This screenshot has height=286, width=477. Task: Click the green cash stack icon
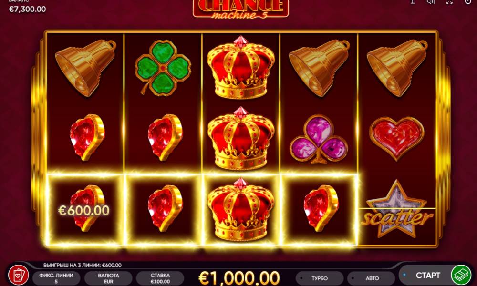pos(461,275)
